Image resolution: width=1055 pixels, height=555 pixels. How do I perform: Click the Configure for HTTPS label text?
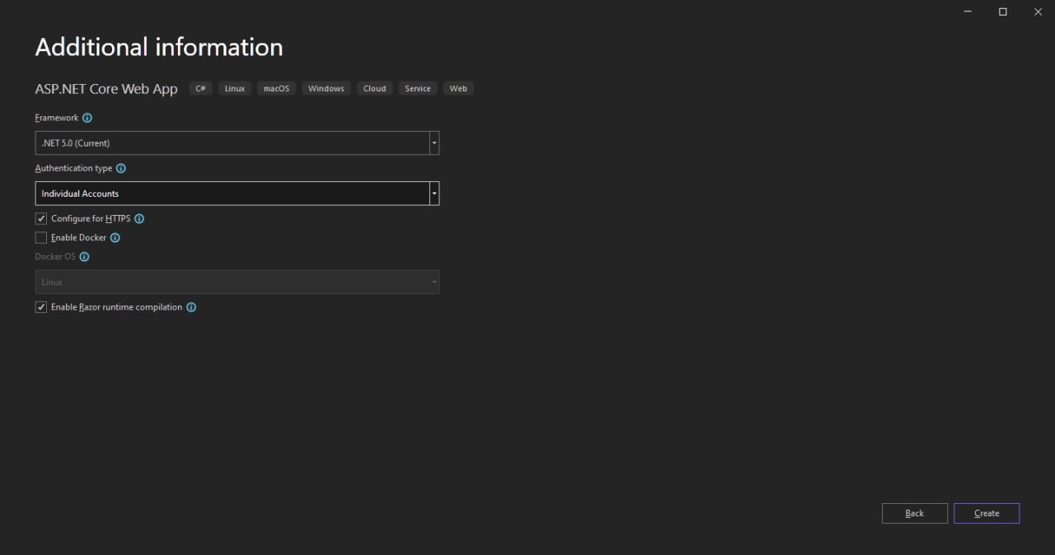tap(91, 219)
